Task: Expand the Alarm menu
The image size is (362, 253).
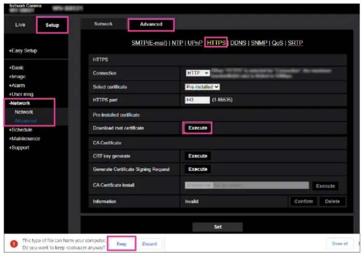Action: coord(17,86)
